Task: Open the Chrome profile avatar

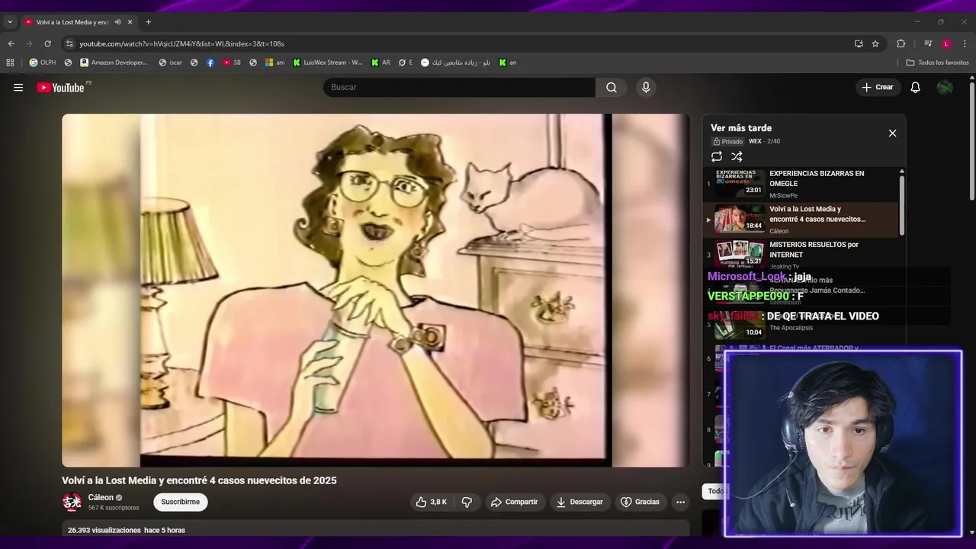Action: pos(946,43)
